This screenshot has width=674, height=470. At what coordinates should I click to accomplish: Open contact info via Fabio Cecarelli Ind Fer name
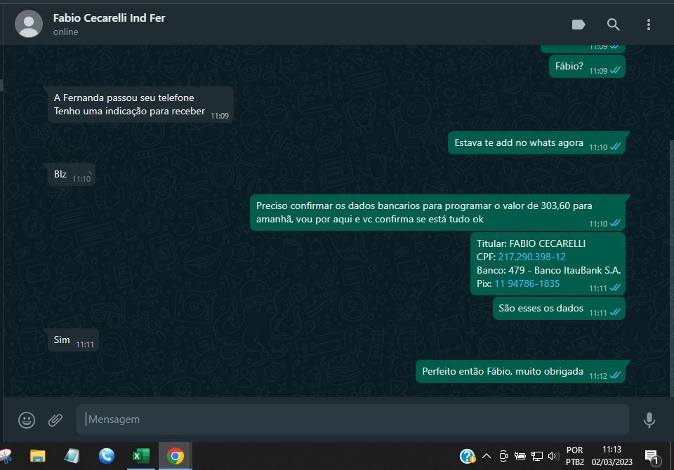tap(109, 18)
